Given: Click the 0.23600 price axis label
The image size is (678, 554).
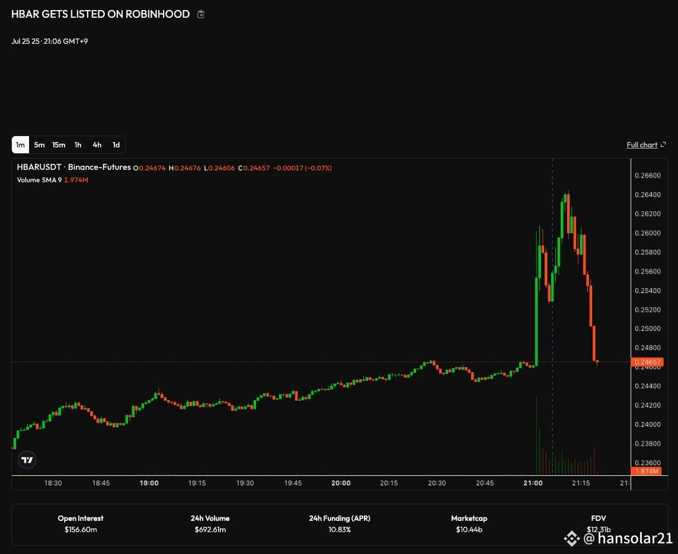Looking at the screenshot, I should 647,463.
